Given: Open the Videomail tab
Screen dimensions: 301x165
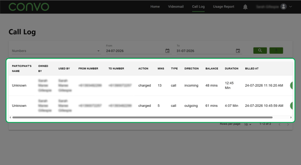Looking at the screenshot, I should coord(176,7).
